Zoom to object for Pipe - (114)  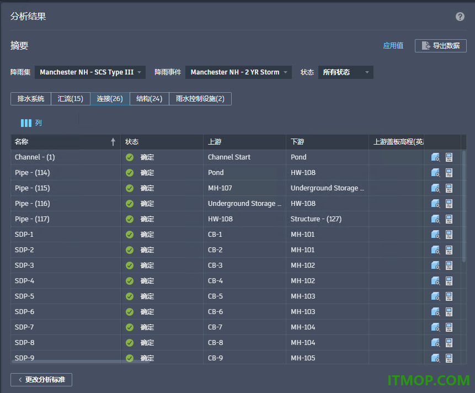click(x=435, y=173)
